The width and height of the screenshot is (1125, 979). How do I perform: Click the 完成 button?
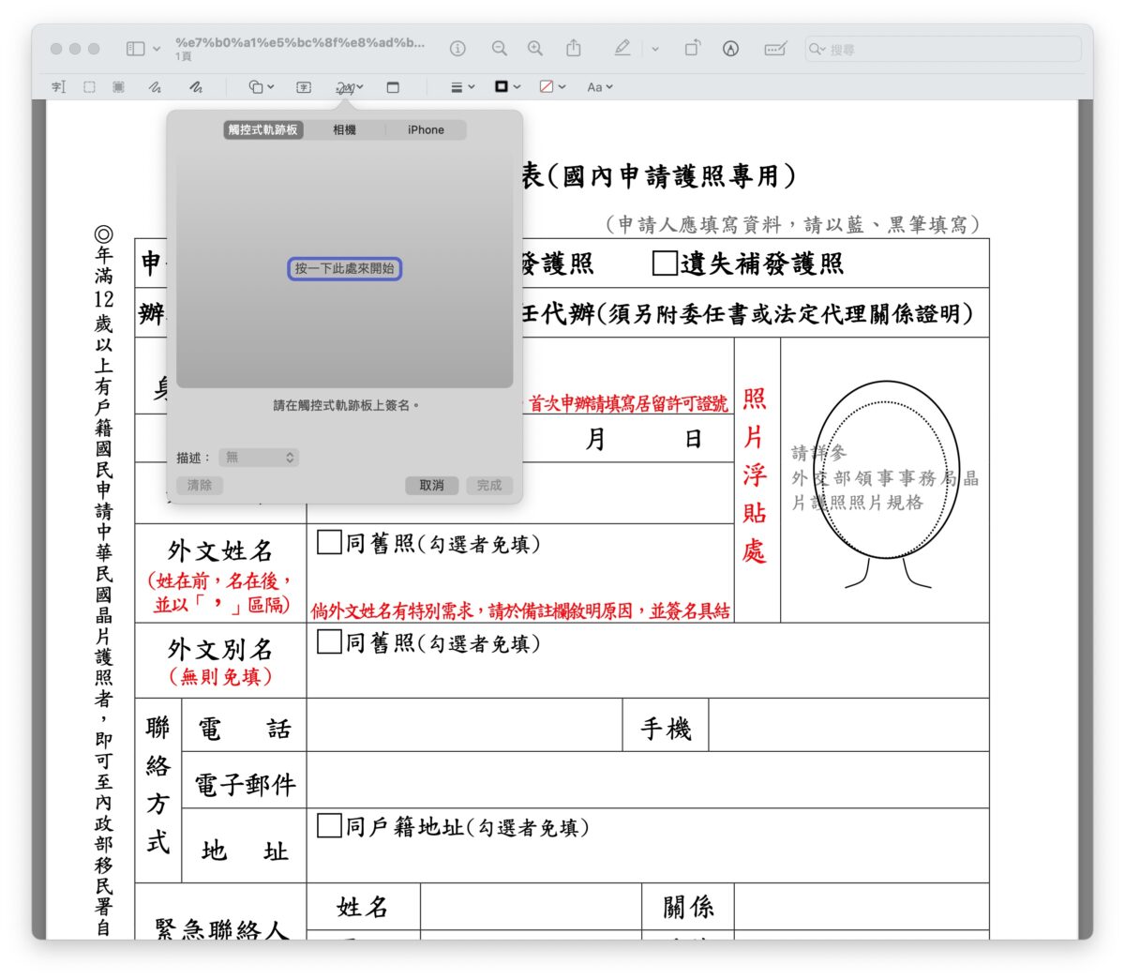pos(489,486)
